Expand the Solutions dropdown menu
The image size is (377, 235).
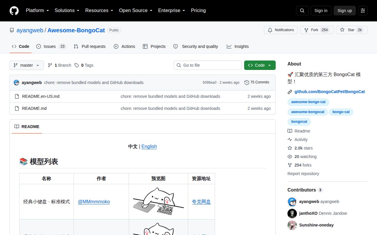[67, 11]
